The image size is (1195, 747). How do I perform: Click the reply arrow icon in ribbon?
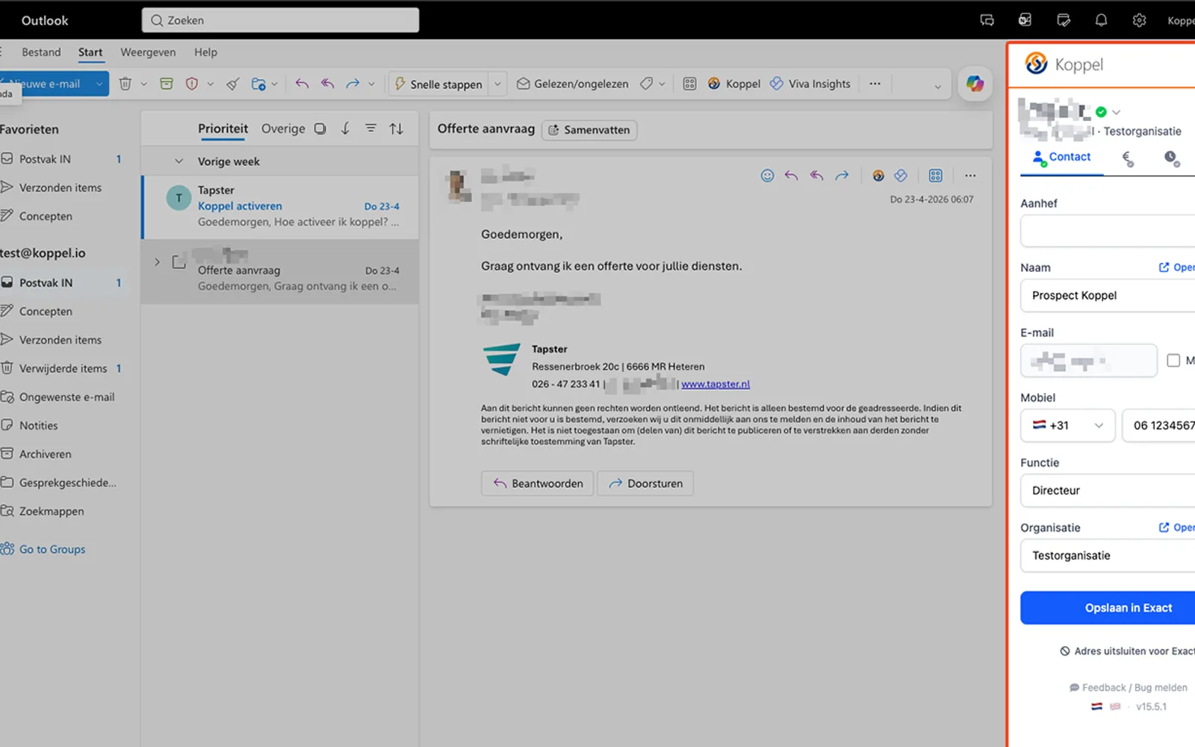(x=302, y=84)
